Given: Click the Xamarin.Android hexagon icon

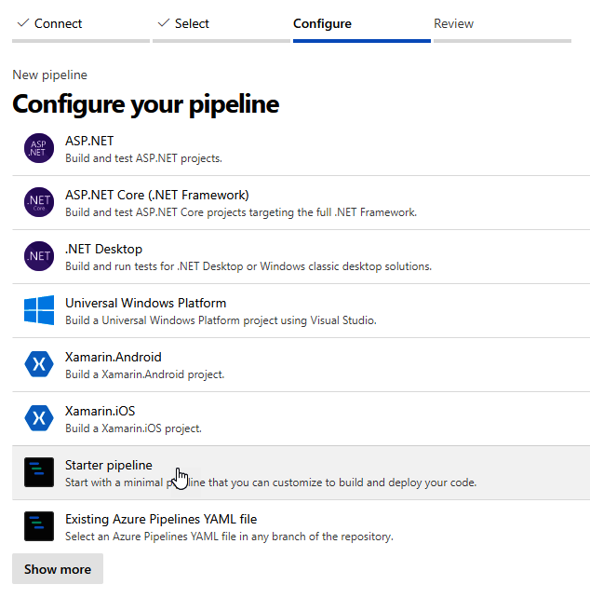Looking at the screenshot, I should coord(39,364).
